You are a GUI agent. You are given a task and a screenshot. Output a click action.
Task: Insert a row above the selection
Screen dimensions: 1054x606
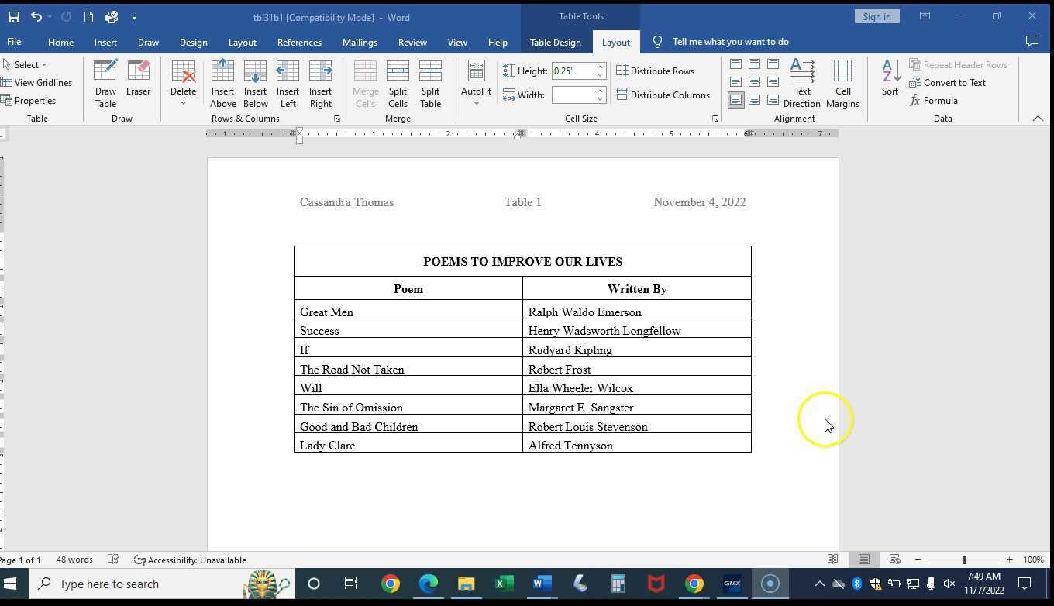tap(223, 83)
